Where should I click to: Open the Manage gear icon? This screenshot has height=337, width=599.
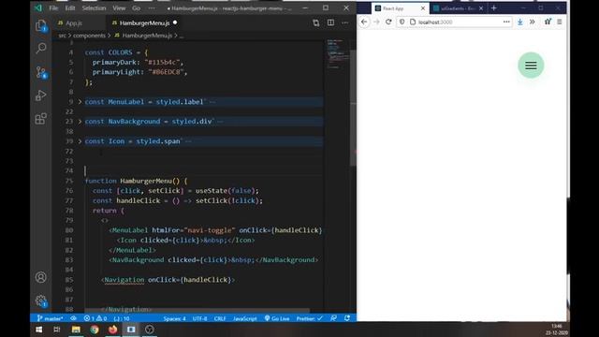click(41, 300)
